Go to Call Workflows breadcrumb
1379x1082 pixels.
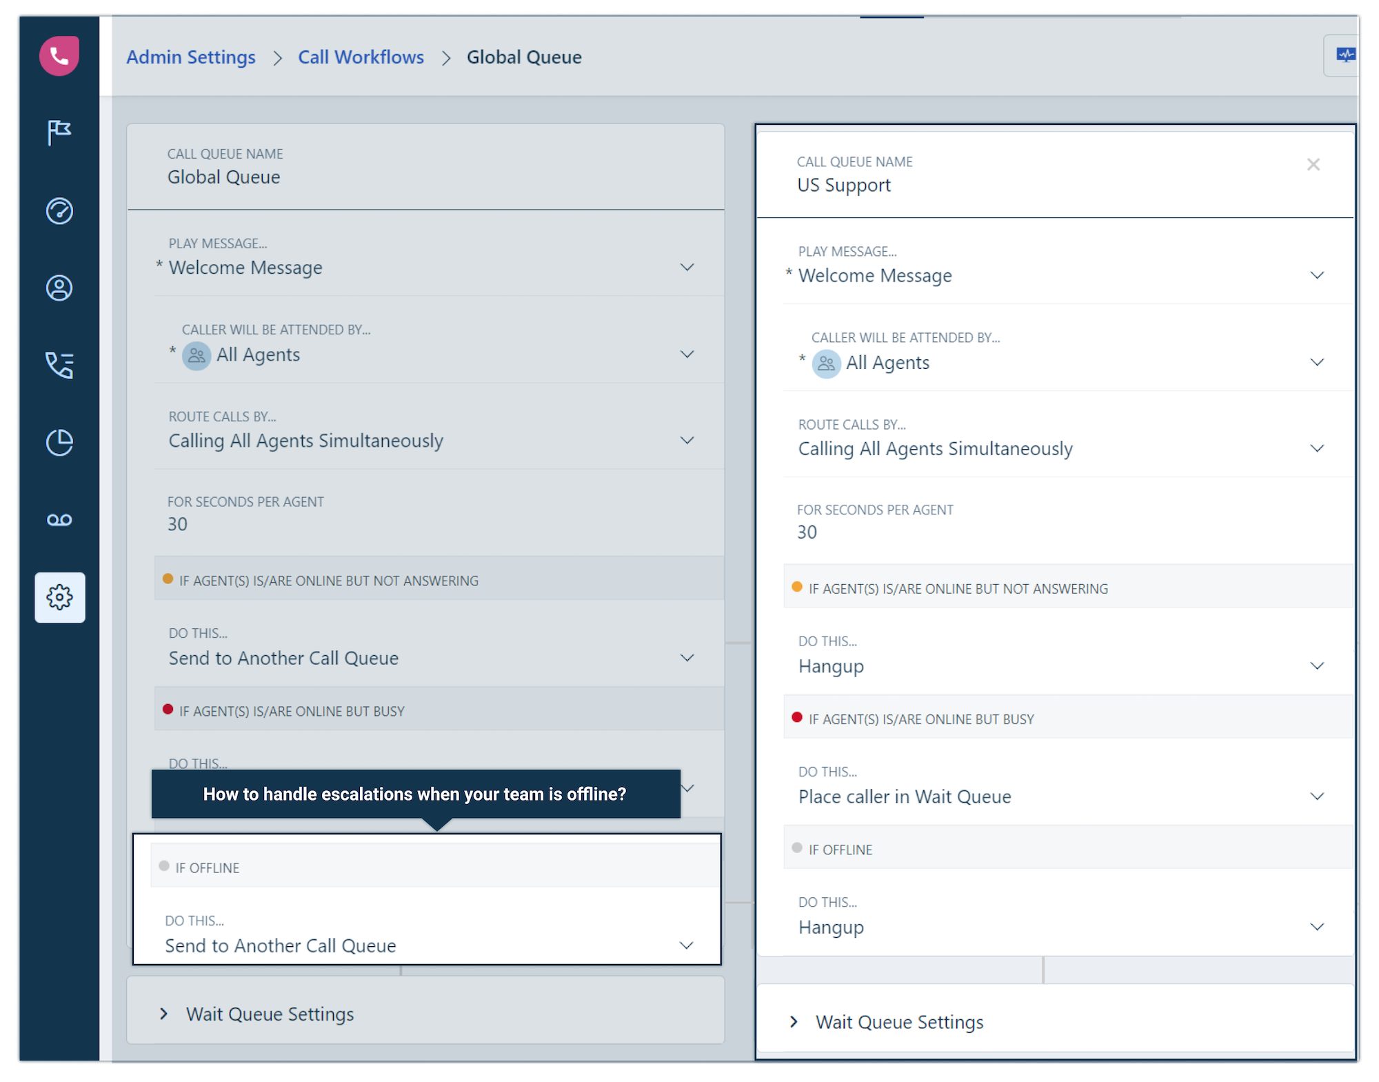[361, 57]
